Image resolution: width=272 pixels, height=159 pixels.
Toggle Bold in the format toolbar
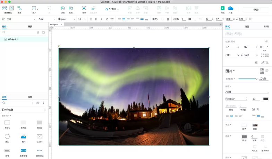point(96,19)
